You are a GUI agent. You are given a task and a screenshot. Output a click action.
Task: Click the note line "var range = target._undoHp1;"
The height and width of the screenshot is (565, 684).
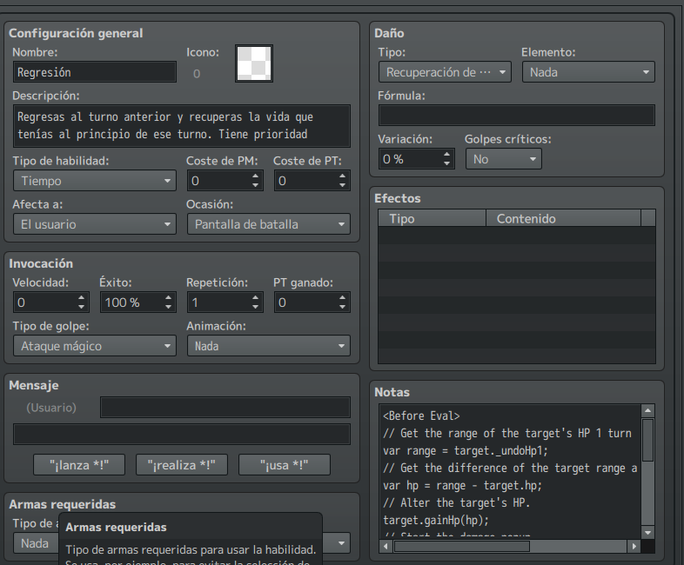(465, 450)
